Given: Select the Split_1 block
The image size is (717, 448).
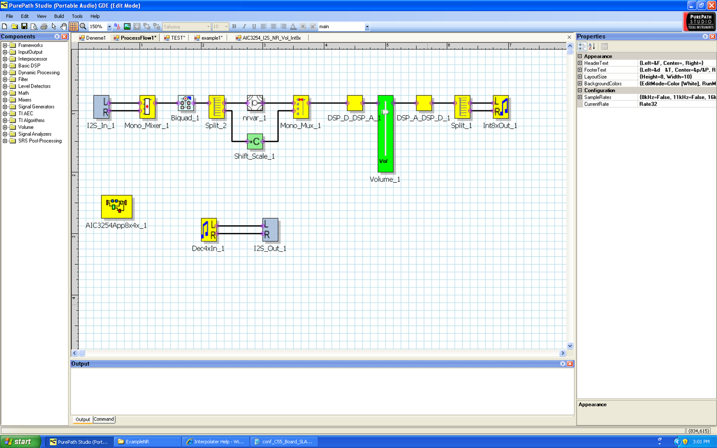Looking at the screenshot, I should (x=462, y=107).
